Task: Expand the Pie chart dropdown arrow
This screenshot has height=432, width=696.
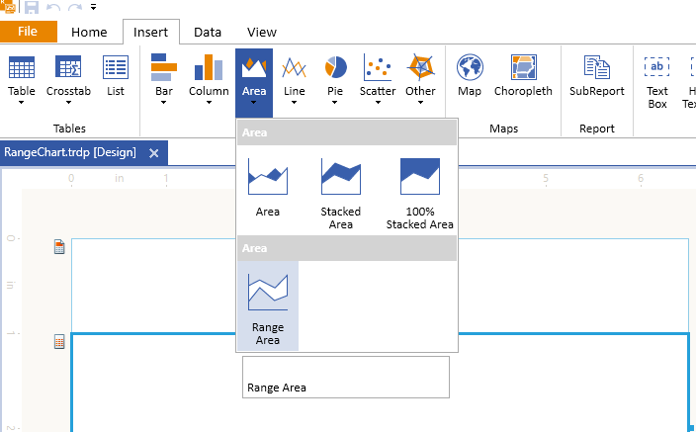Action: point(335,103)
